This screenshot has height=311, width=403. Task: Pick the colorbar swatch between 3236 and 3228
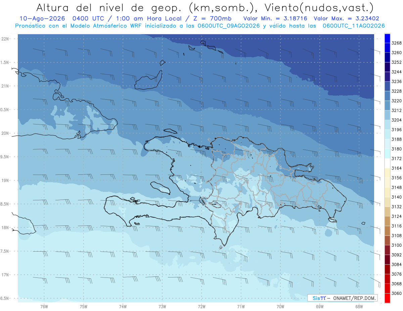[x=387, y=87]
